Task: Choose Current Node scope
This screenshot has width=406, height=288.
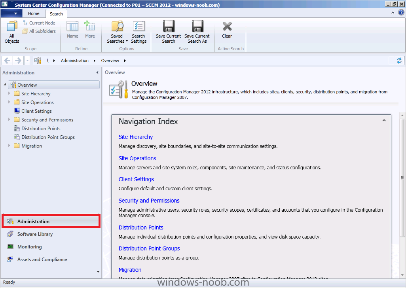Action: pyautogui.click(x=39, y=23)
